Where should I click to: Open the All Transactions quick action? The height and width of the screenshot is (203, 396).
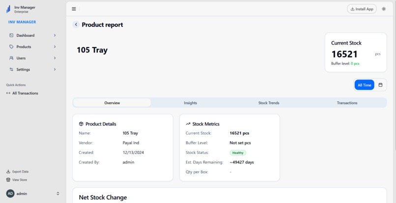[x=22, y=93]
